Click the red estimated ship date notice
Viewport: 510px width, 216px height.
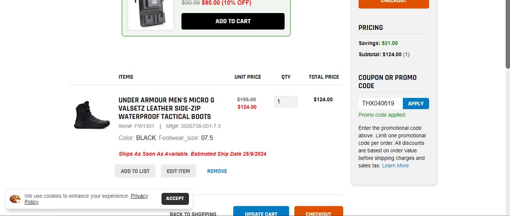pos(192,154)
